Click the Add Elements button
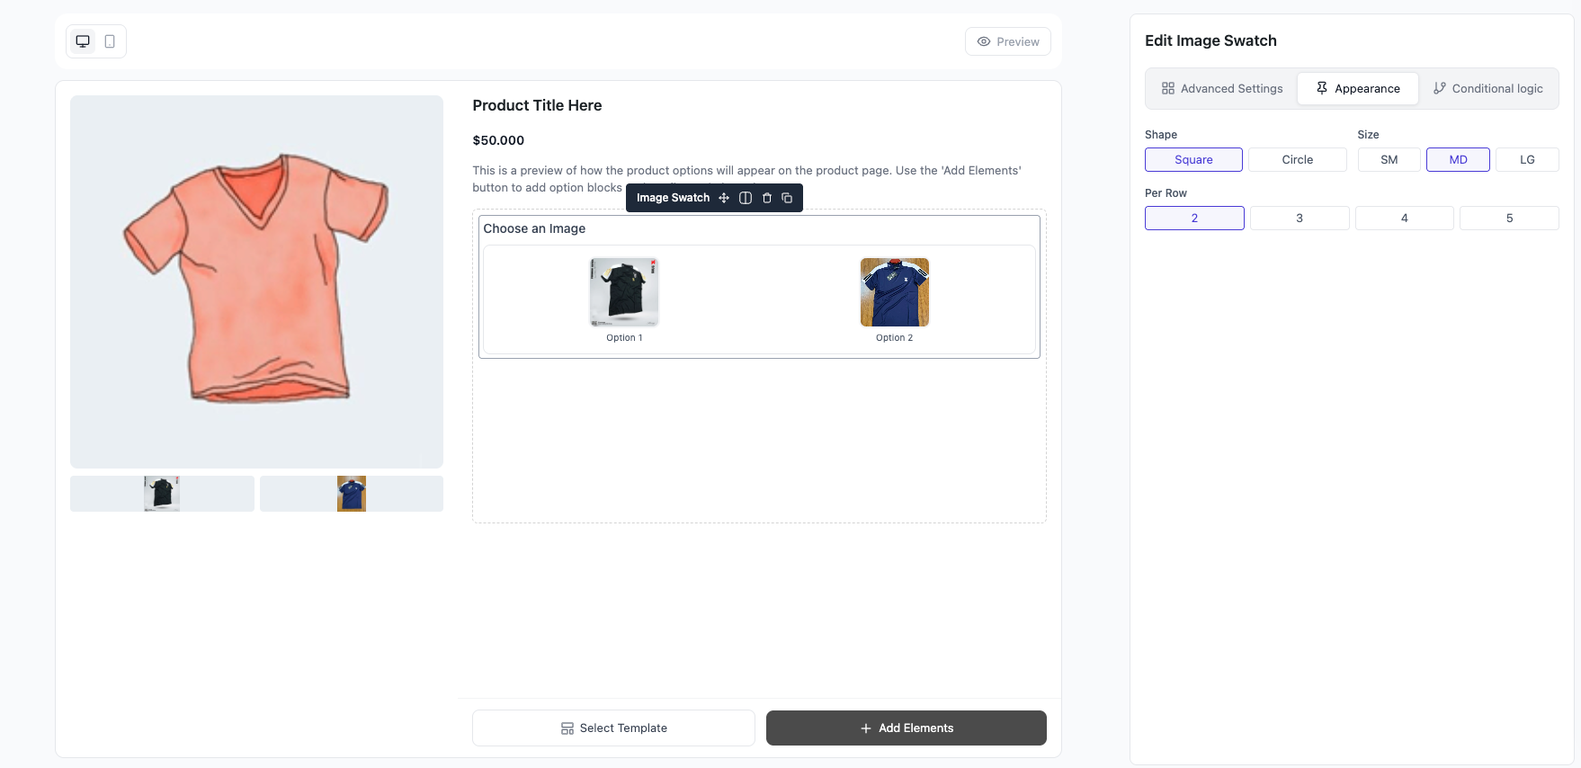The height and width of the screenshot is (768, 1581). click(x=907, y=728)
